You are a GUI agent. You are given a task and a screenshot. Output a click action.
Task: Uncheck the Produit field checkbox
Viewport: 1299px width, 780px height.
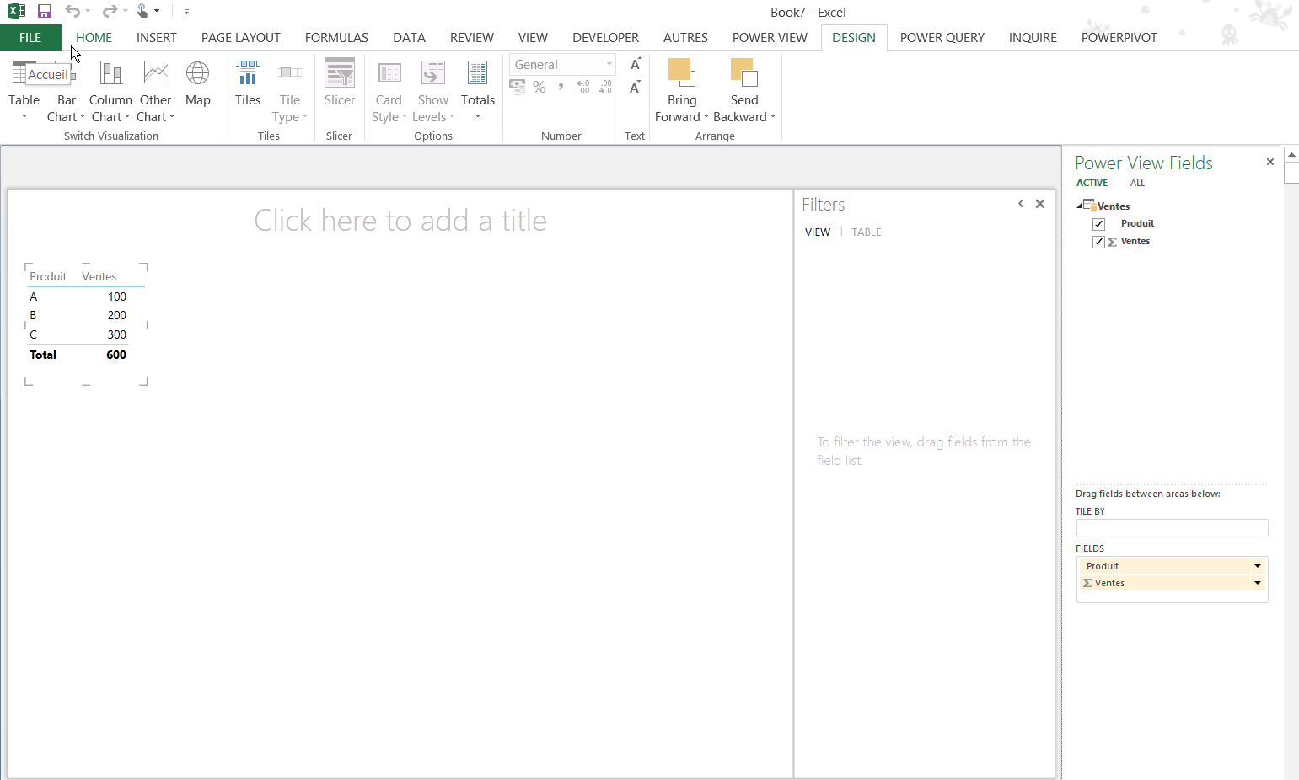tap(1098, 224)
